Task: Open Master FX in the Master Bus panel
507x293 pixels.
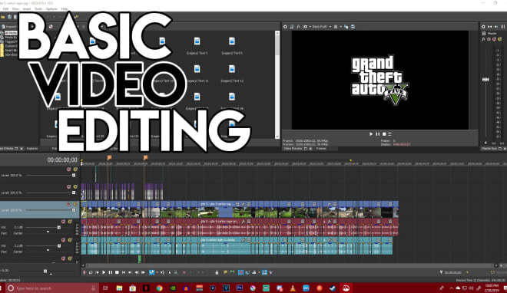Action: point(484,39)
